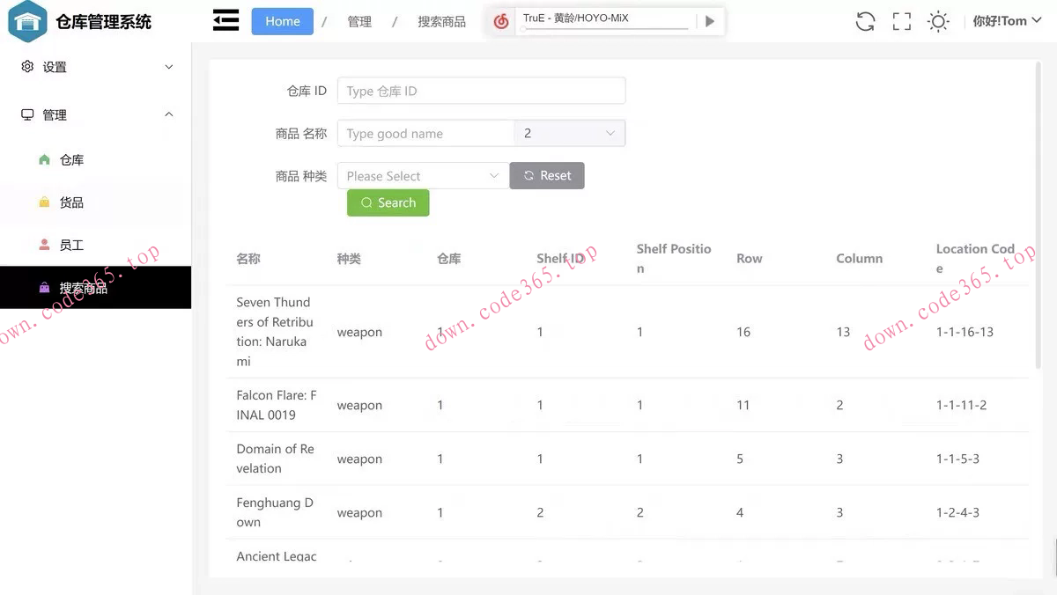This screenshot has width=1057, height=595.
Task: Click the Home breadcrumb tab
Action: click(x=282, y=21)
